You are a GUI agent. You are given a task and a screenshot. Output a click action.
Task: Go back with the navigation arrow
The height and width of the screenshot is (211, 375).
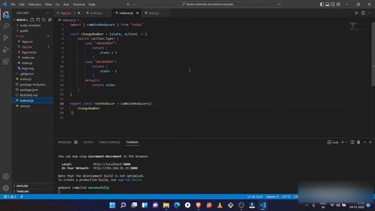click(128, 4)
